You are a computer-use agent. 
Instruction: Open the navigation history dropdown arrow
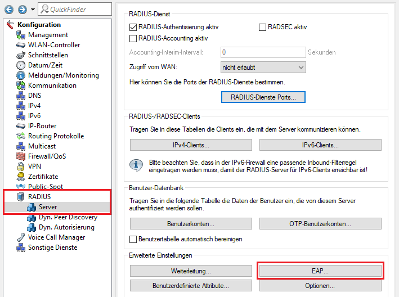coord(33,10)
